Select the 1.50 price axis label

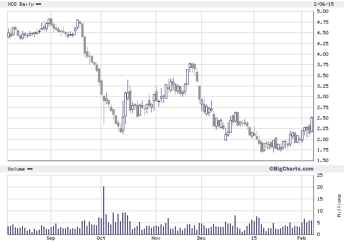(x=322, y=160)
